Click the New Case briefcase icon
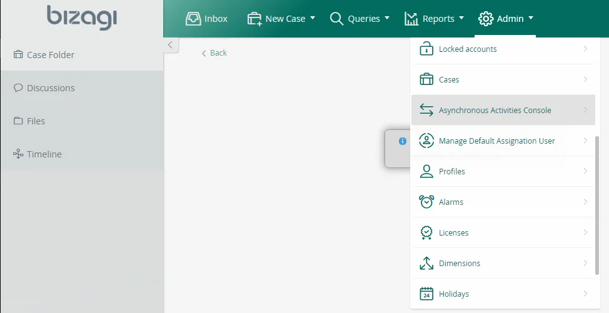 [254, 19]
